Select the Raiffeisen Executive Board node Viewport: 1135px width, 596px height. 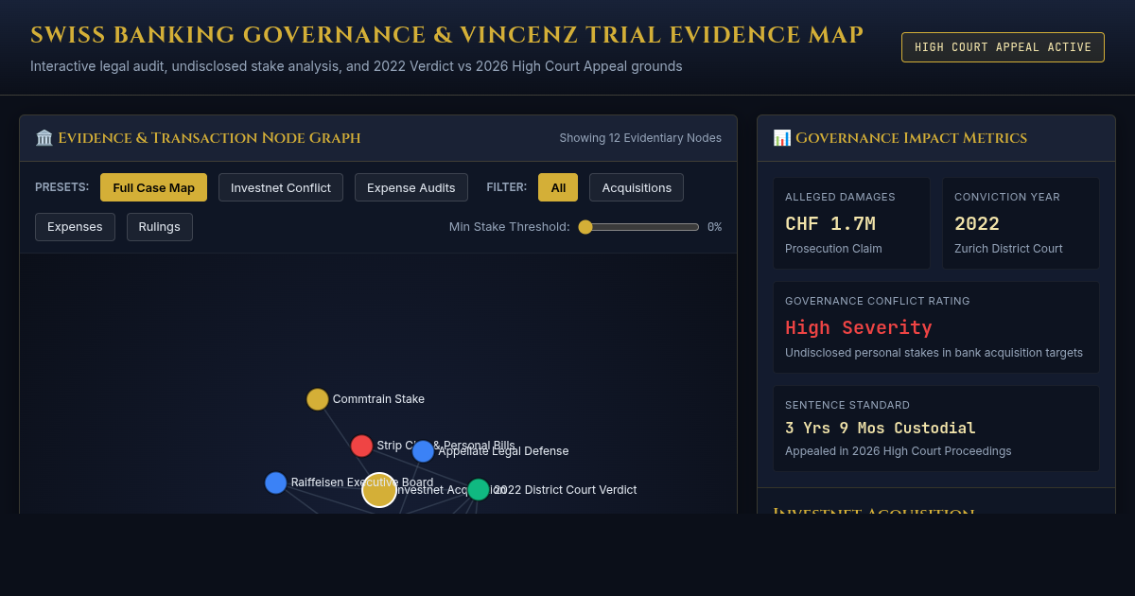275,482
